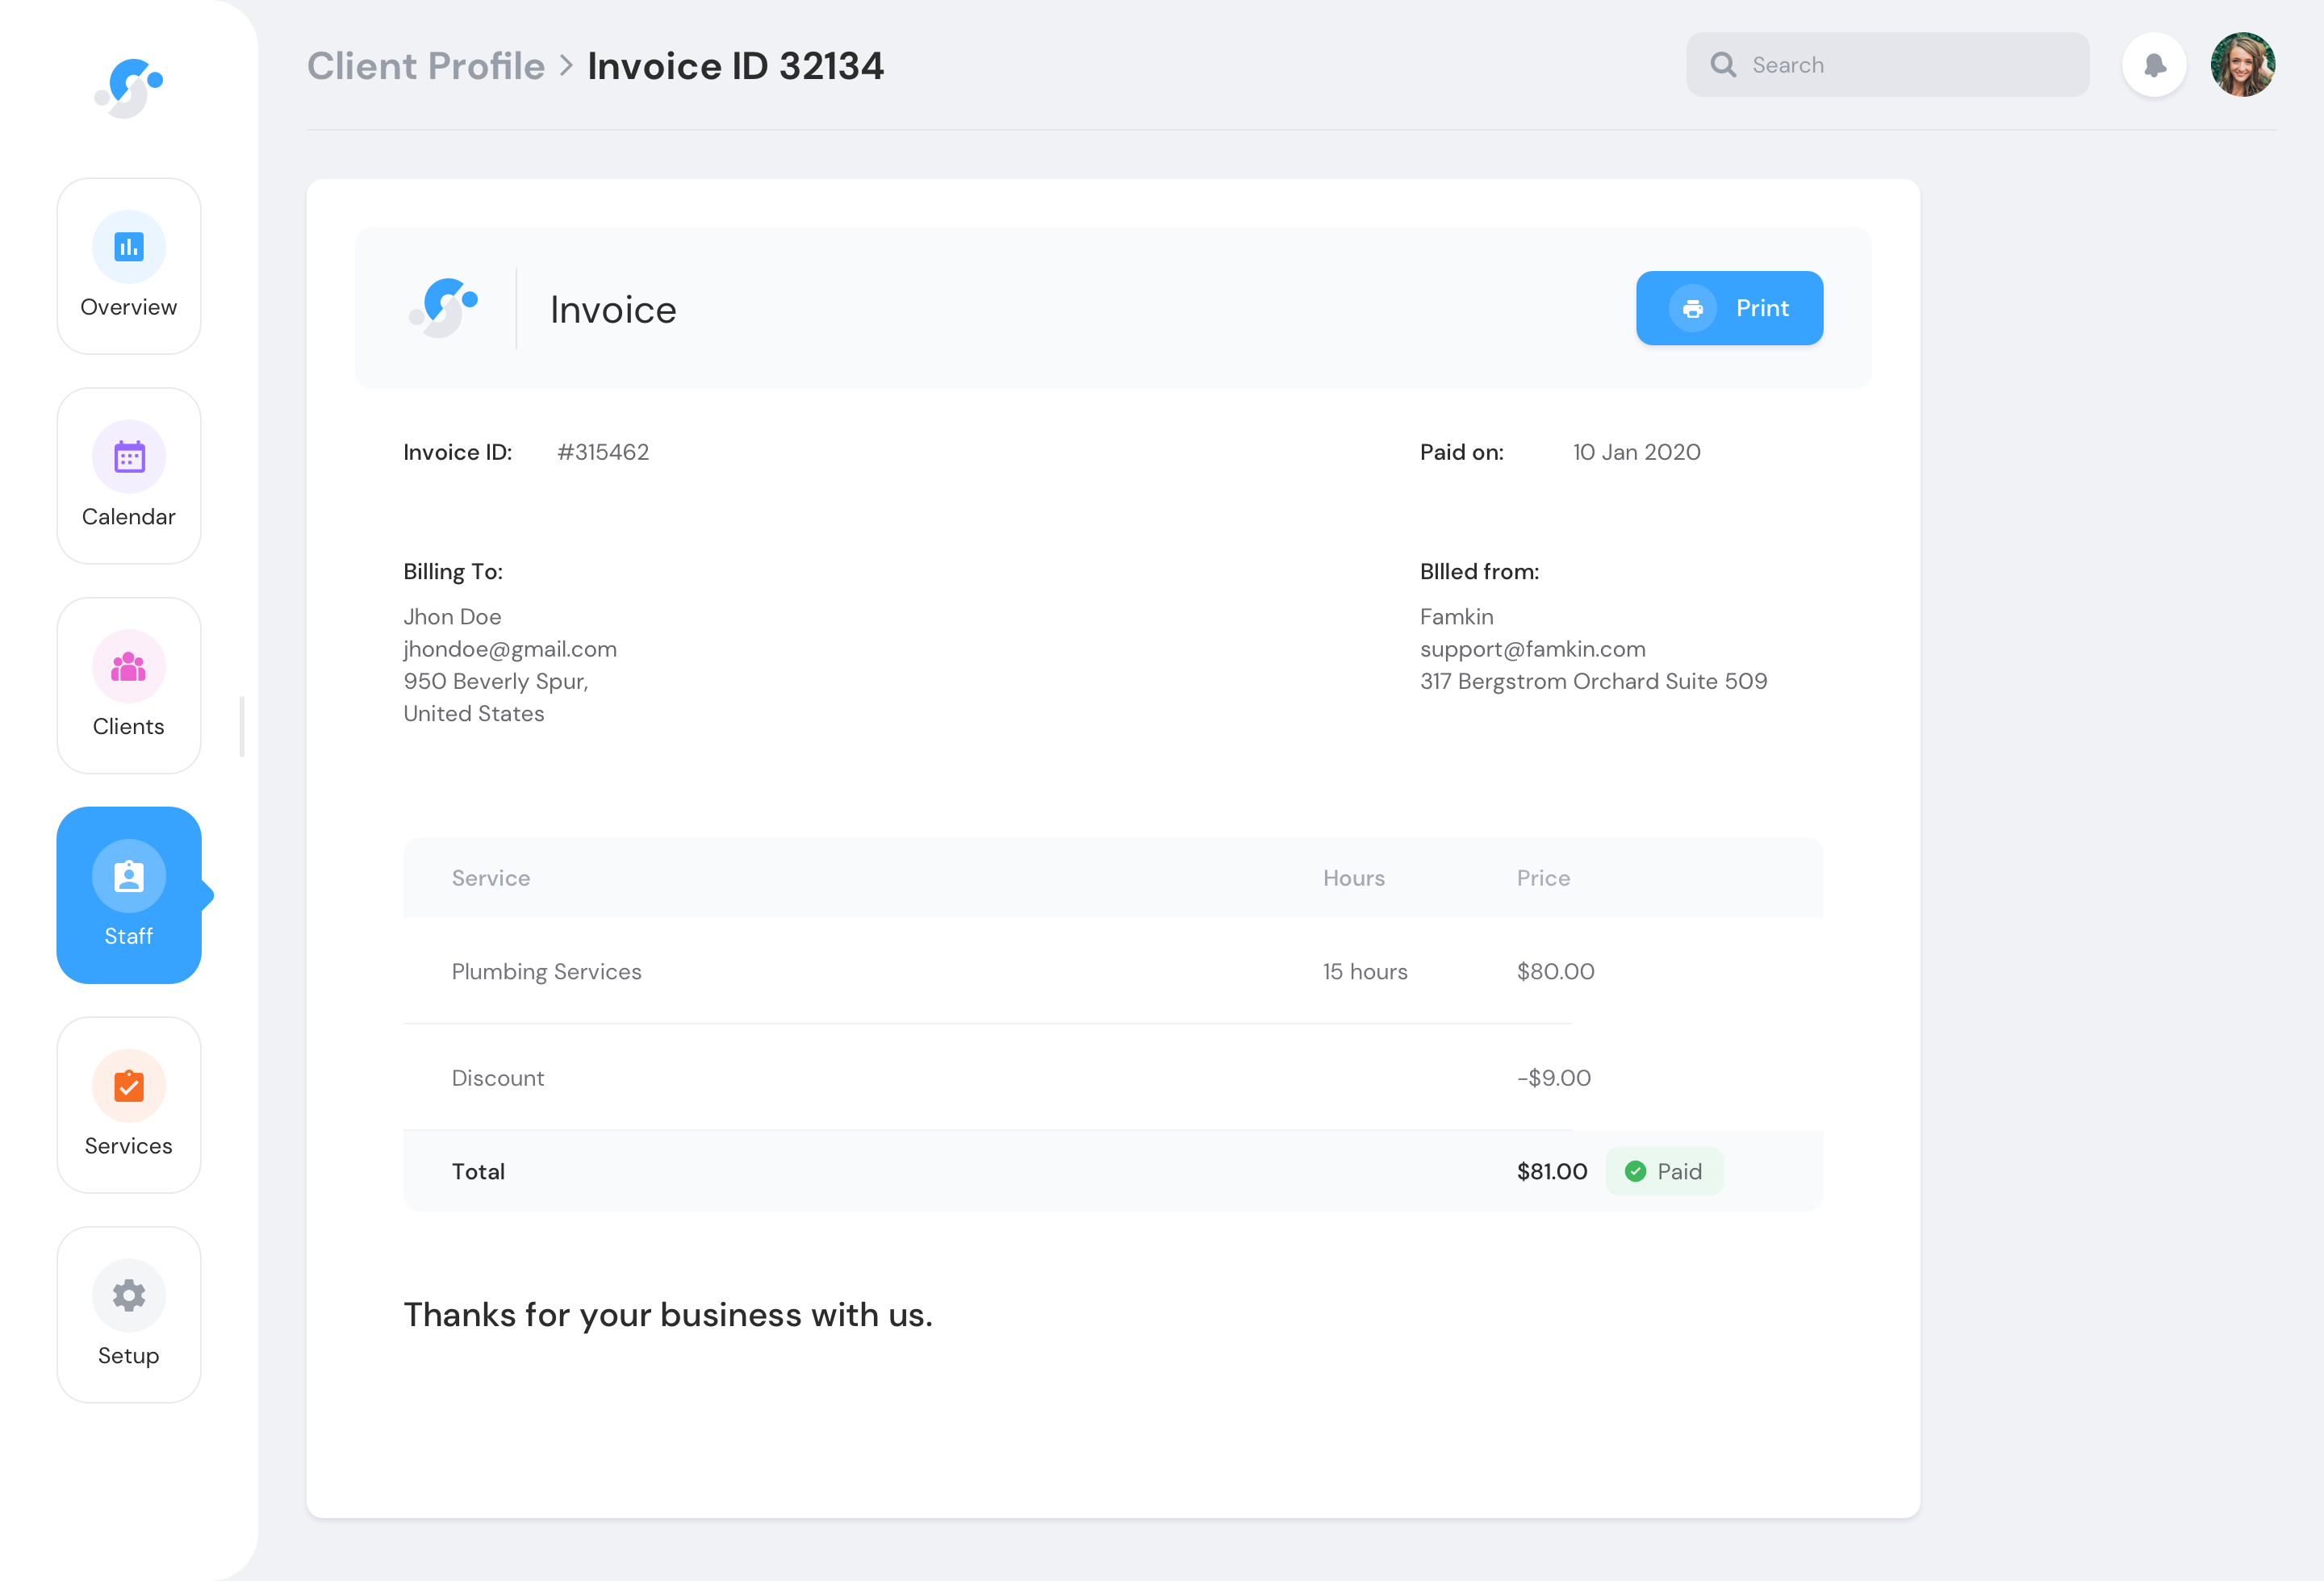Click the Invoice ID: label
This screenshot has height=1581, width=2324.
pyautogui.click(x=458, y=453)
